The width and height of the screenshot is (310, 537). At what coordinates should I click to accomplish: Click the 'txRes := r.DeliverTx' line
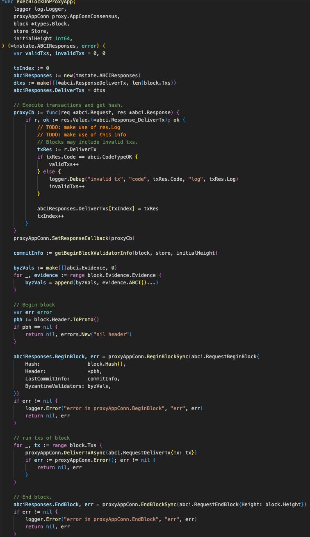coord(67,149)
